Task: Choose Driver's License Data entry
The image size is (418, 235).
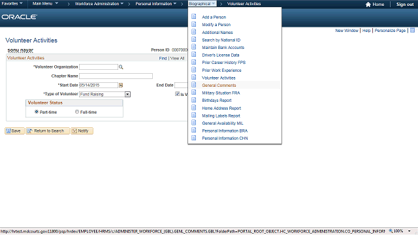Action: point(221,55)
